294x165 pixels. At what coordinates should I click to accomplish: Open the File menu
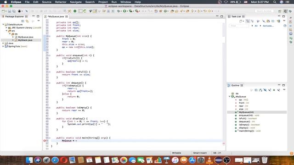(27, 2)
